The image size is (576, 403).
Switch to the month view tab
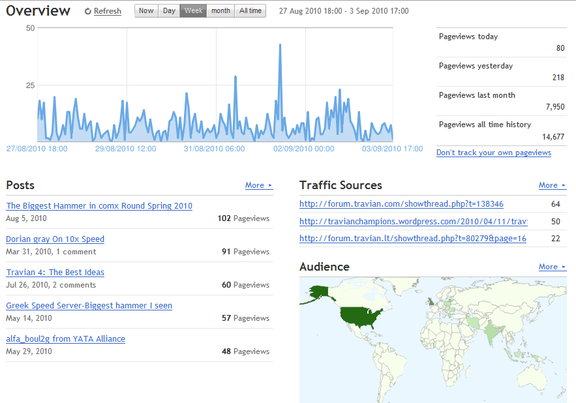220,11
